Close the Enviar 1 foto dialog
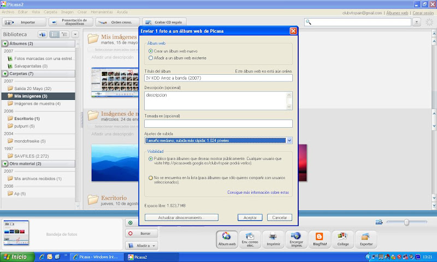 click(x=293, y=31)
